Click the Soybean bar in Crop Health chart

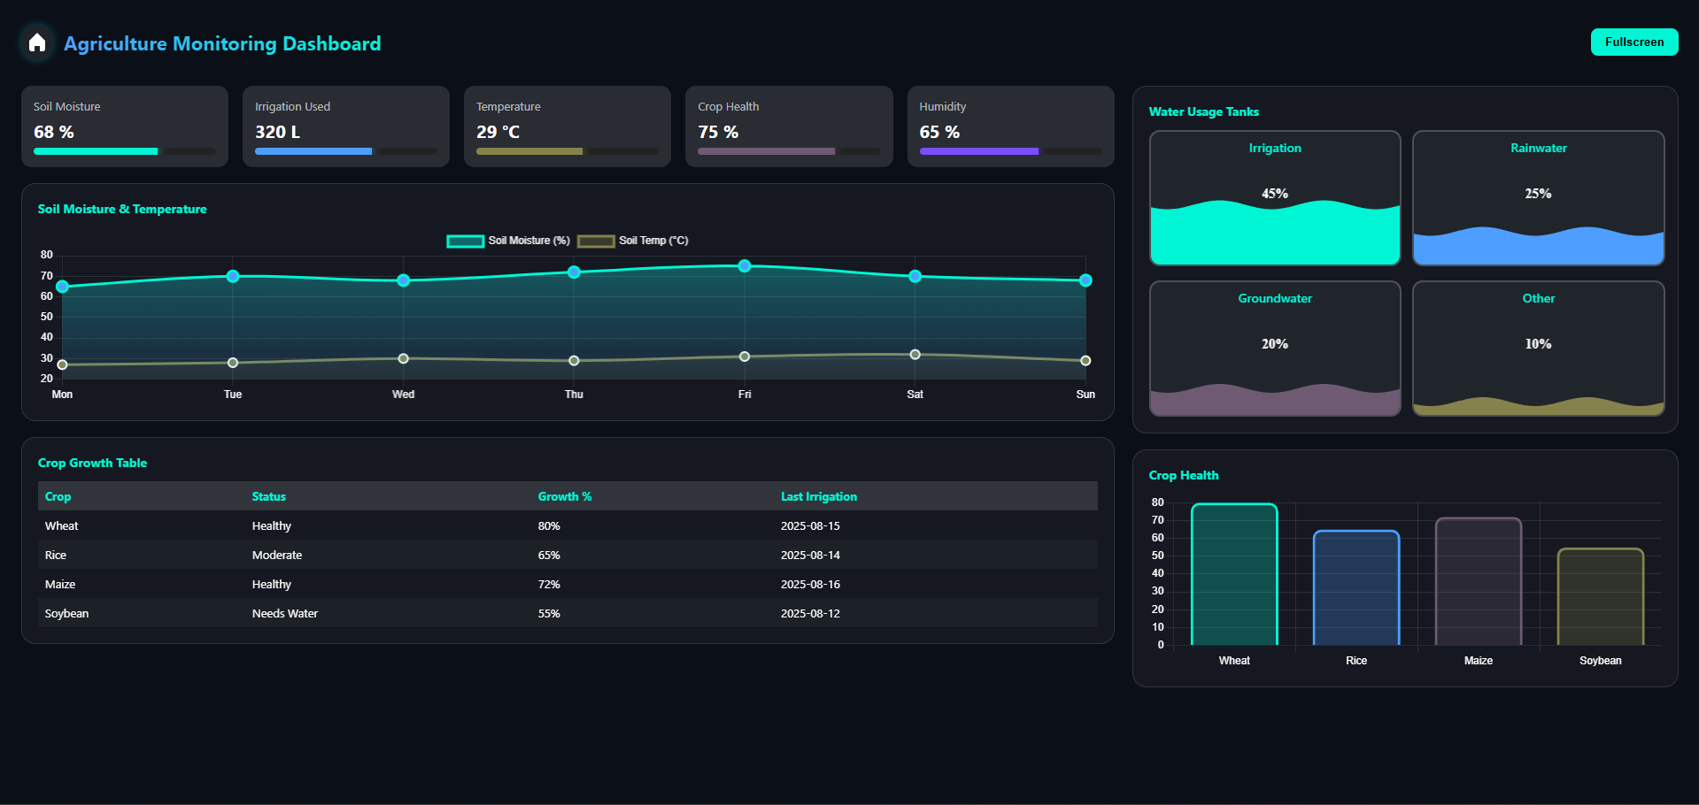tap(1600, 596)
